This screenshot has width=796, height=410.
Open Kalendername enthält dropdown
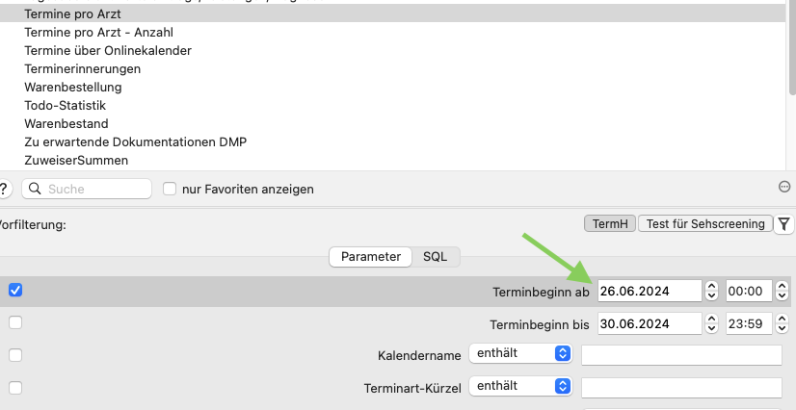click(520, 353)
